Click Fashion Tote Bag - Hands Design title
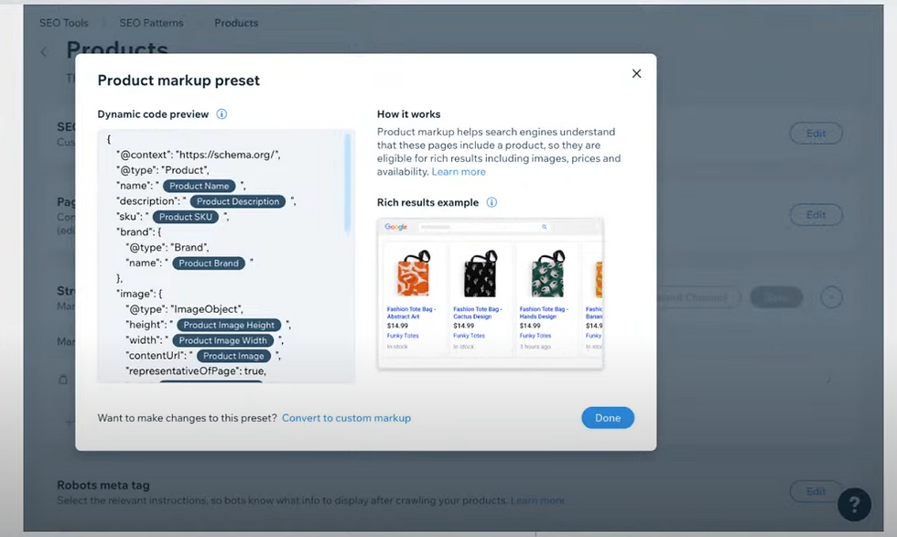897x537 pixels. [544, 313]
